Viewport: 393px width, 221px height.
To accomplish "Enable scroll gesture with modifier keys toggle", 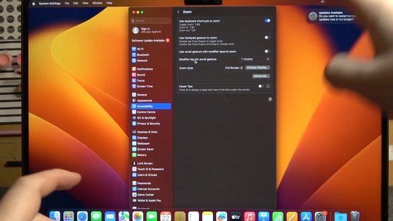I will click(x=267, y=52).
